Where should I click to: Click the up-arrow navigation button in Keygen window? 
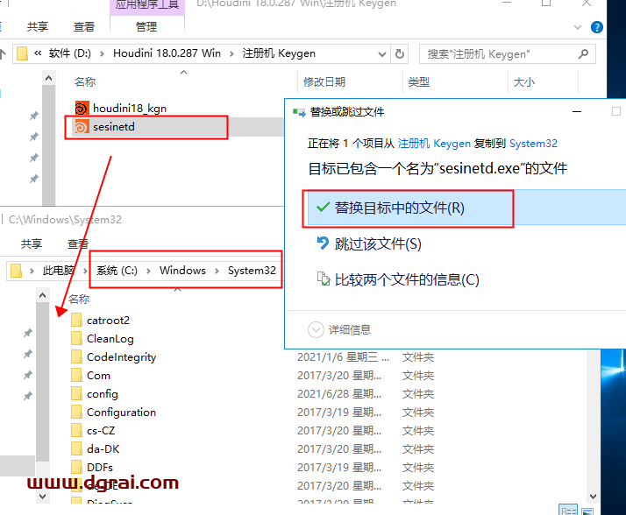[3, 53]
